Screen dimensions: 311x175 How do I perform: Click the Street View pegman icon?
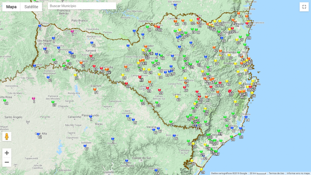click(x=7, y=136)
